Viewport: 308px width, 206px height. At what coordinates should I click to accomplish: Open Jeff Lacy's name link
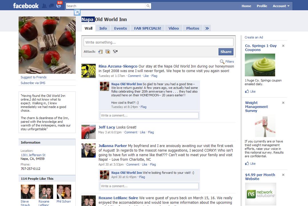[x=107, y=127]
